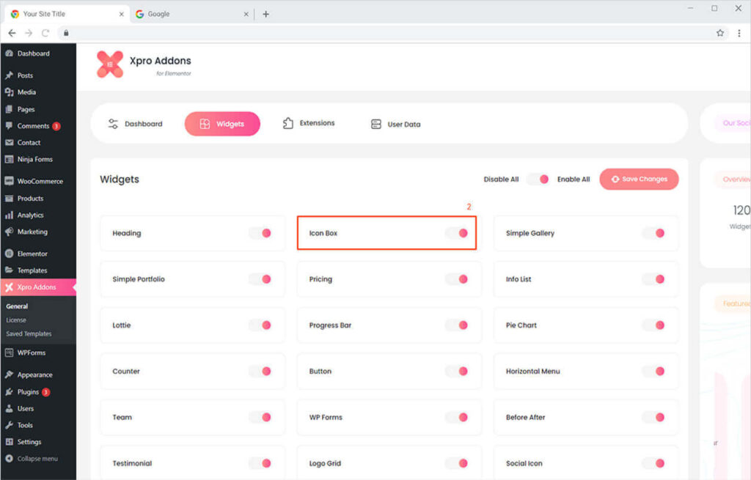Viewport: 751px width, 480px height.
Task: Disable the Heading widget toggle
Action: pyautogui.click(x=260, y=233)
